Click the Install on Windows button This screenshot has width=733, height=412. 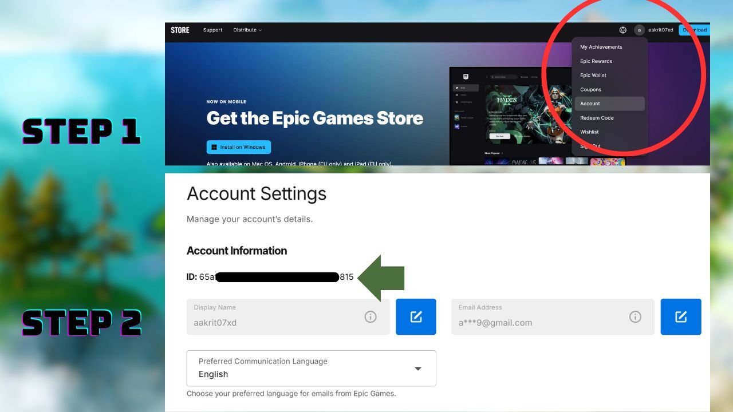(238, 147)
